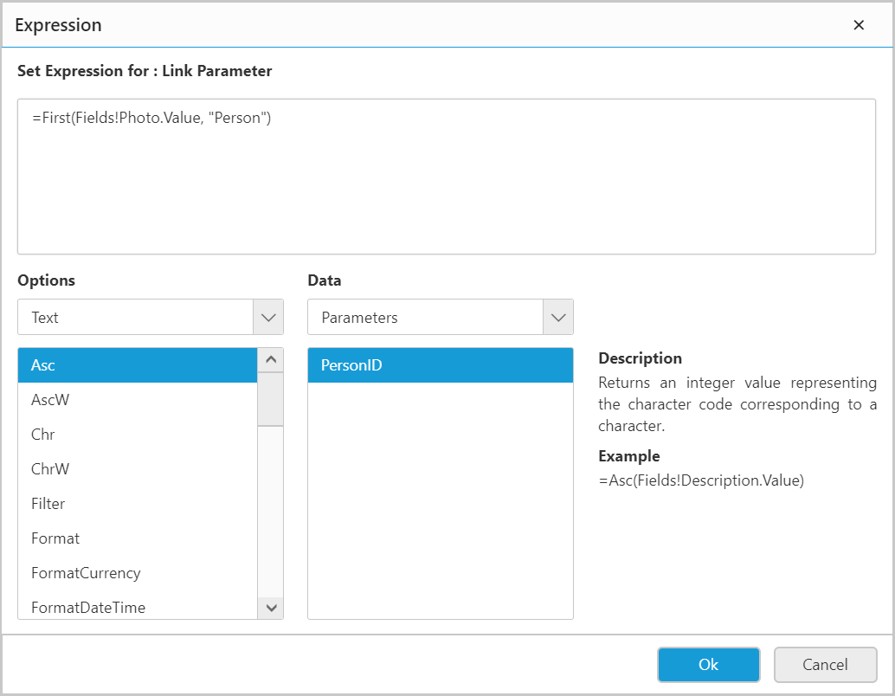The width and height of the screenshot is (895, 696).
Task: Click the function list scrollbar thumb
Action: click(x=271, y=398)
